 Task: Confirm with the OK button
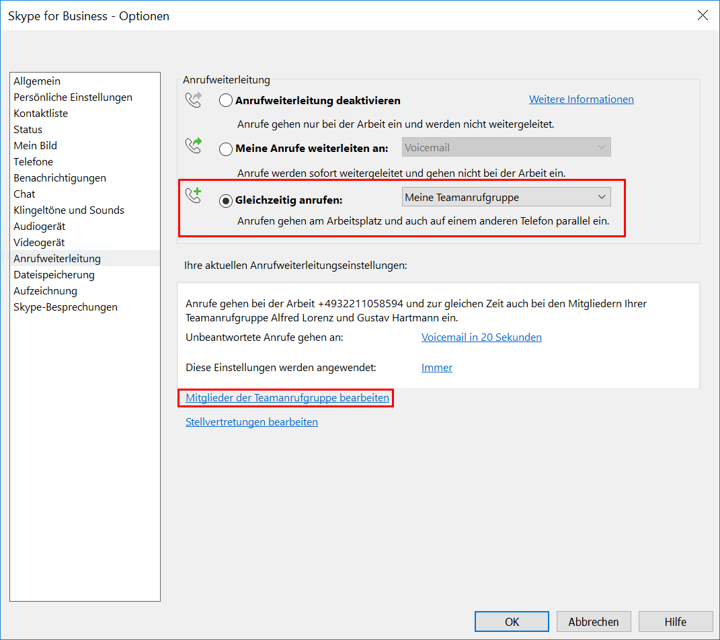[x=512, y=622]
